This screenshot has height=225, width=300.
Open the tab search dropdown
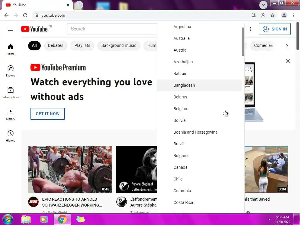(x=263, y=5)
